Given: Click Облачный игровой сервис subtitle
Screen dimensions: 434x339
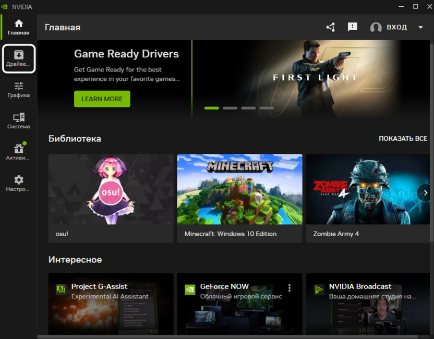Looking at the screenshot, I should [x=241, y=296].
